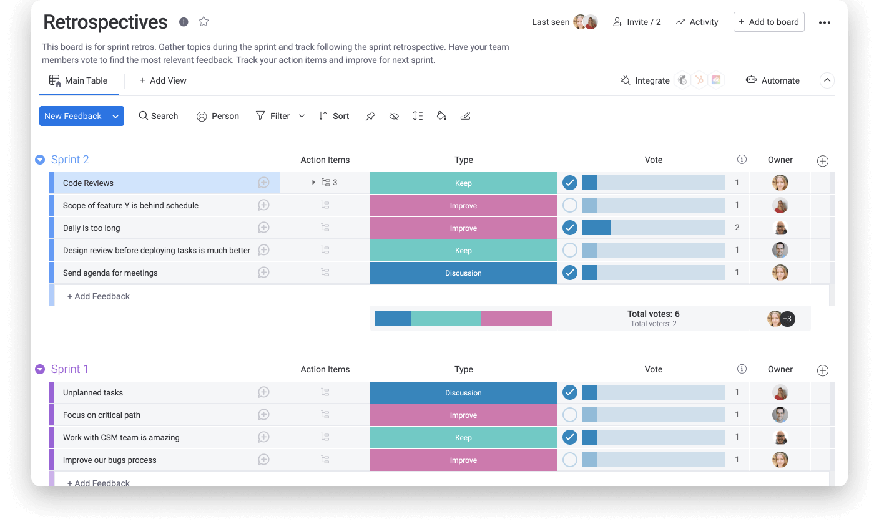Expand action items under Code Reviews
This screenshot has width=879, height=527.
click(x=313, y=182)
